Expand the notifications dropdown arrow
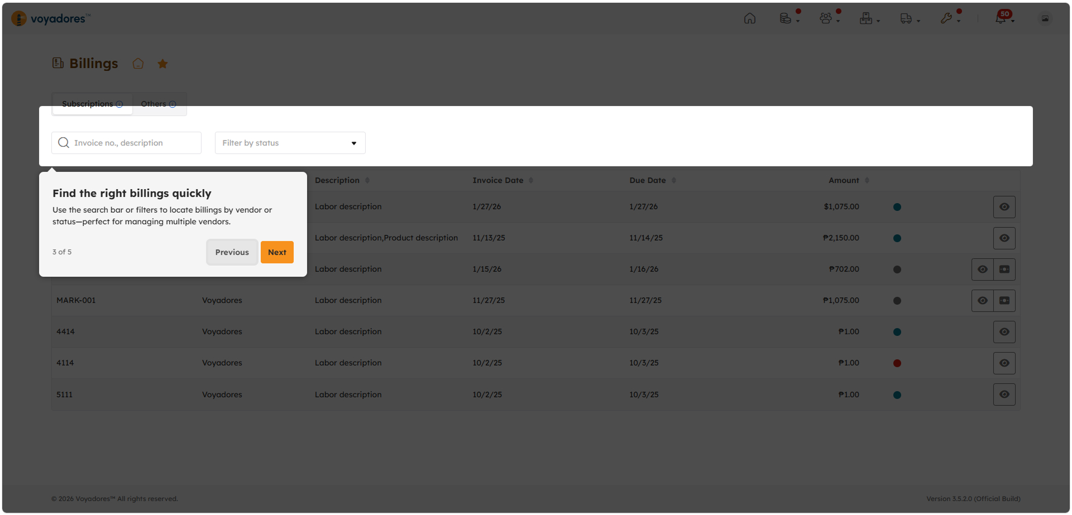The width and height of the screenshot is (1072, 515). coord(1013,21)
